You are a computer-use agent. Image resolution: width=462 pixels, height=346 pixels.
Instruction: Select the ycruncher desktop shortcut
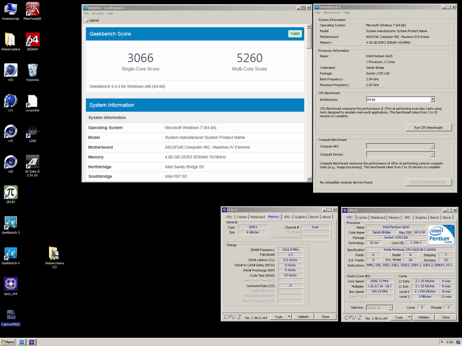32,103
